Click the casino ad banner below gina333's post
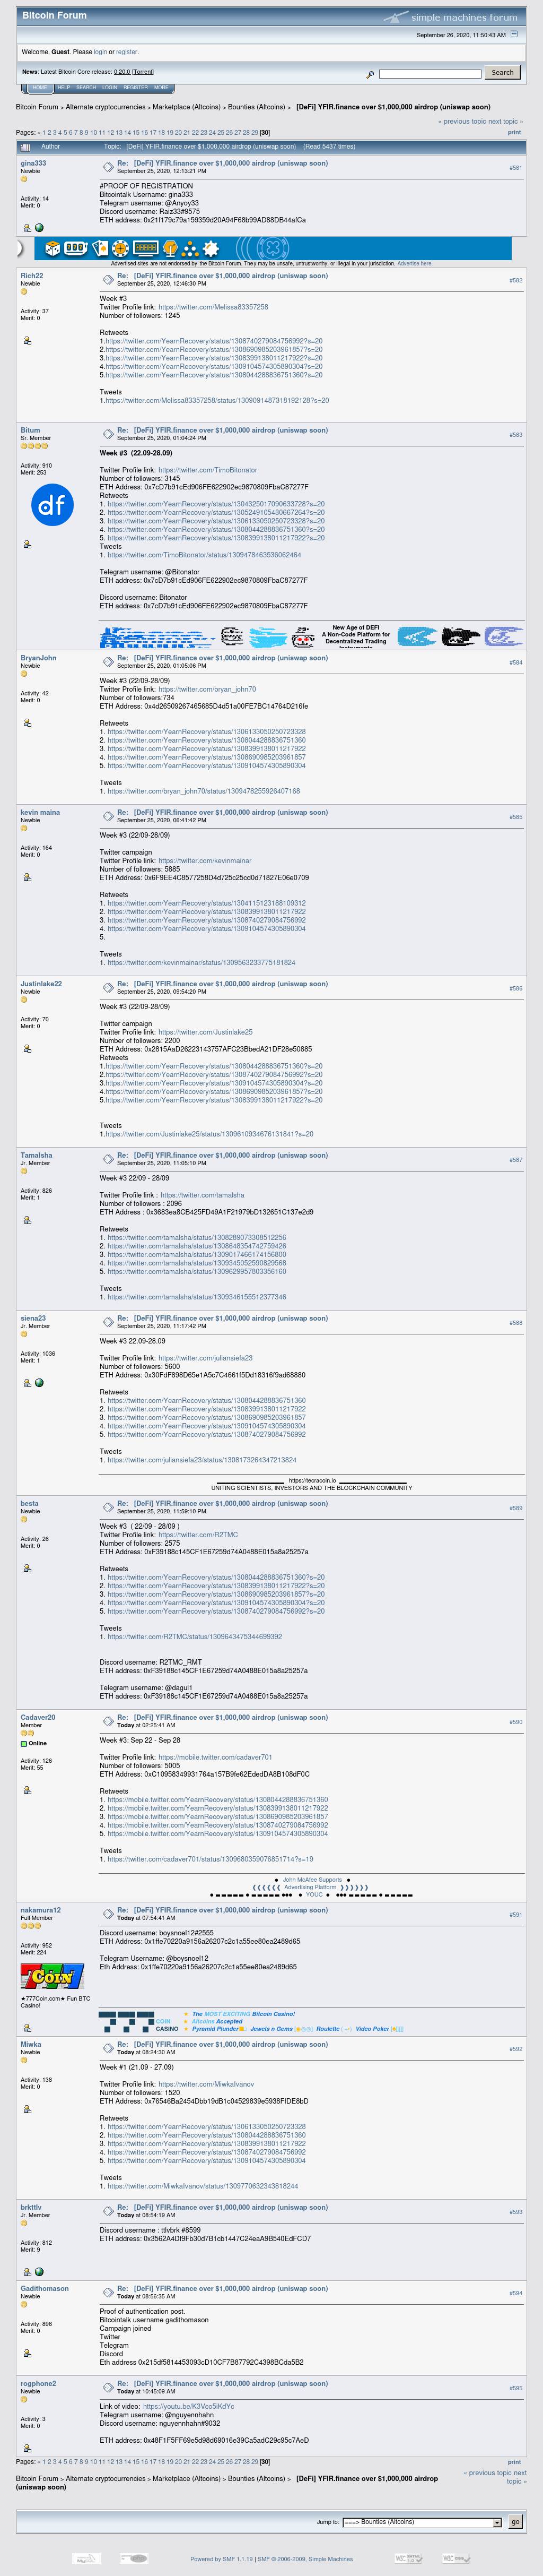 (265, 248)
